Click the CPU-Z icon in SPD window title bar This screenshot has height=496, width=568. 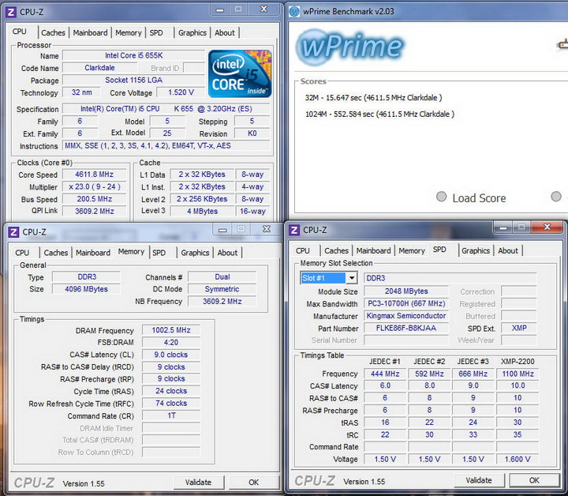(x=294, y=230)
